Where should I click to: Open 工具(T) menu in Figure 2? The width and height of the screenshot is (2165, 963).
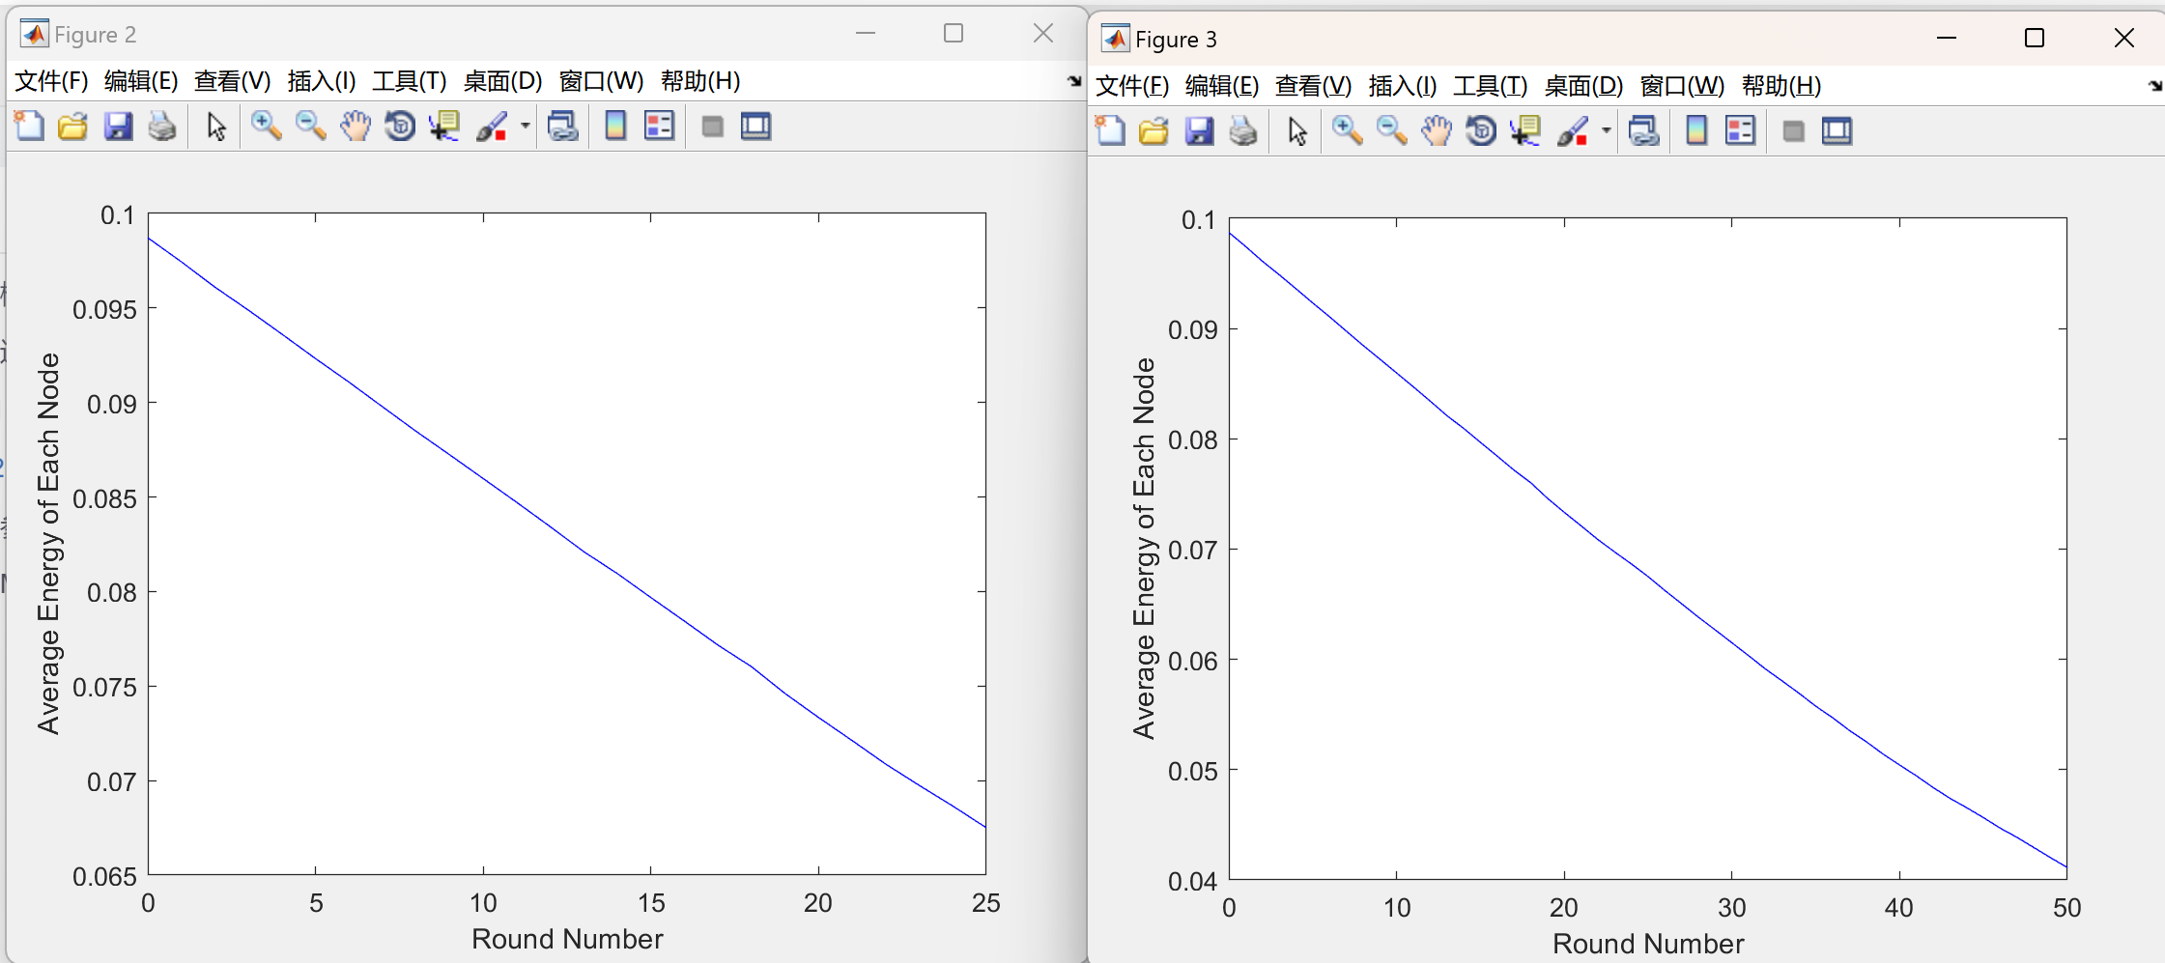410,81
